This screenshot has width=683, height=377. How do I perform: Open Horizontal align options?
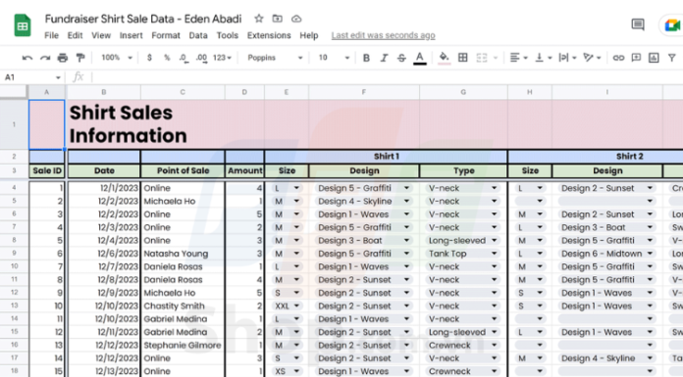(518, 58)
